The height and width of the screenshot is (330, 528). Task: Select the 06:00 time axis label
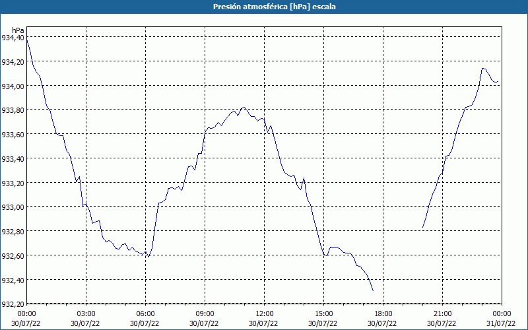145,314
